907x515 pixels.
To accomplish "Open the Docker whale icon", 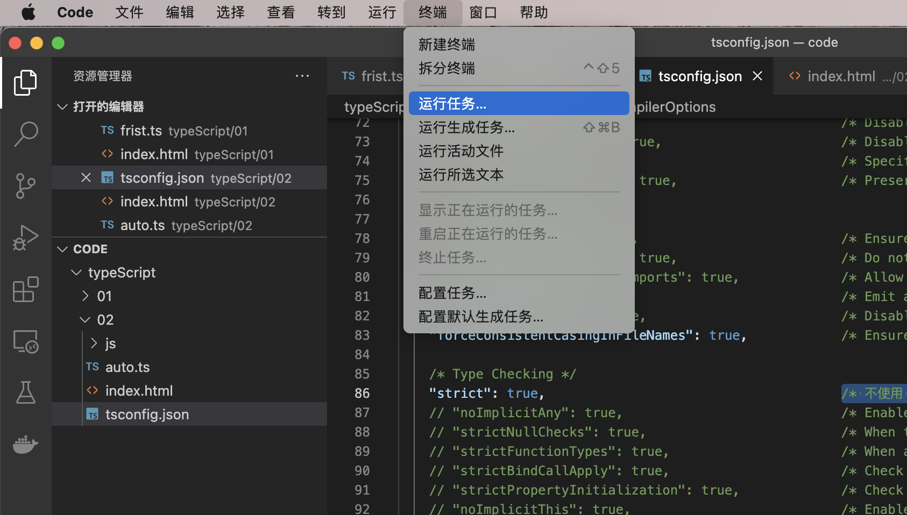I will click(x=25, y=445).
